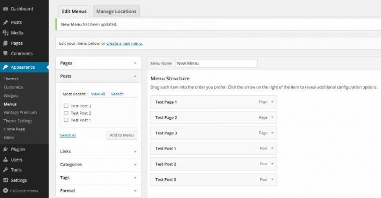Check the Test Post 3 checkbox
381x198 pixels.
click(66, 106)
